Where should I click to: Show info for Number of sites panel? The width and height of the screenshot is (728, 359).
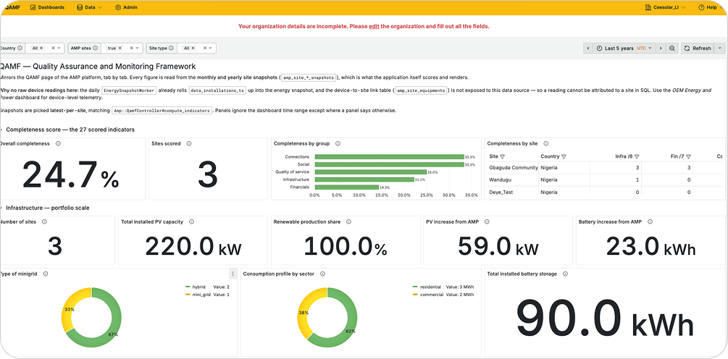[x=45, y=222]
